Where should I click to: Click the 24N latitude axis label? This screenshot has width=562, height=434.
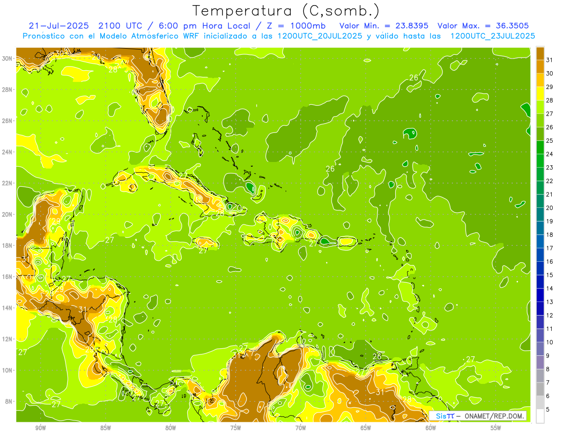coord(7,152)
